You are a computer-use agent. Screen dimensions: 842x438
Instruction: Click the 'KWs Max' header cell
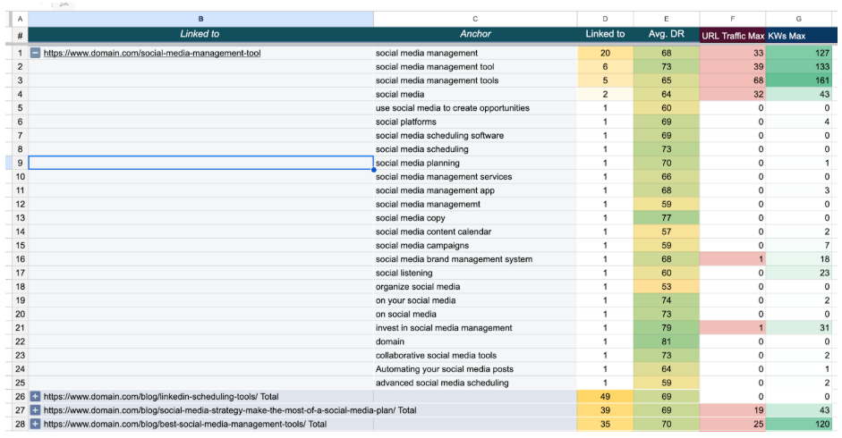[x=800, y=36]
